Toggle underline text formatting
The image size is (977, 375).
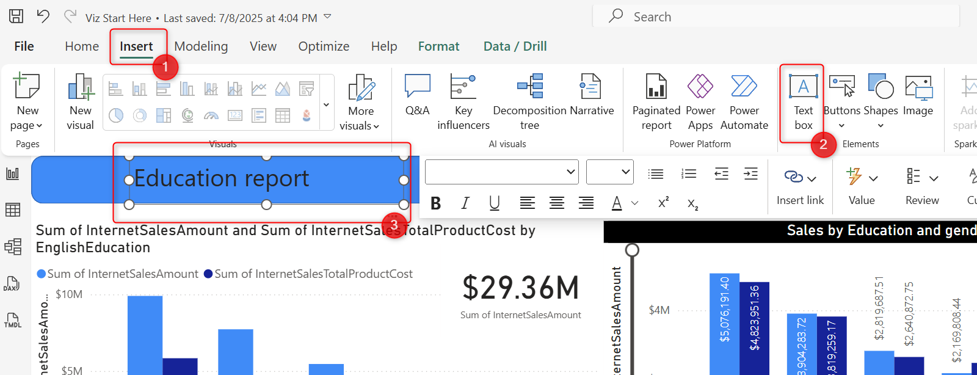pyautogui.click(x=495, y=203)
